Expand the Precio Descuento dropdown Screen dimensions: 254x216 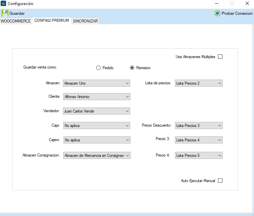point(199,126)
